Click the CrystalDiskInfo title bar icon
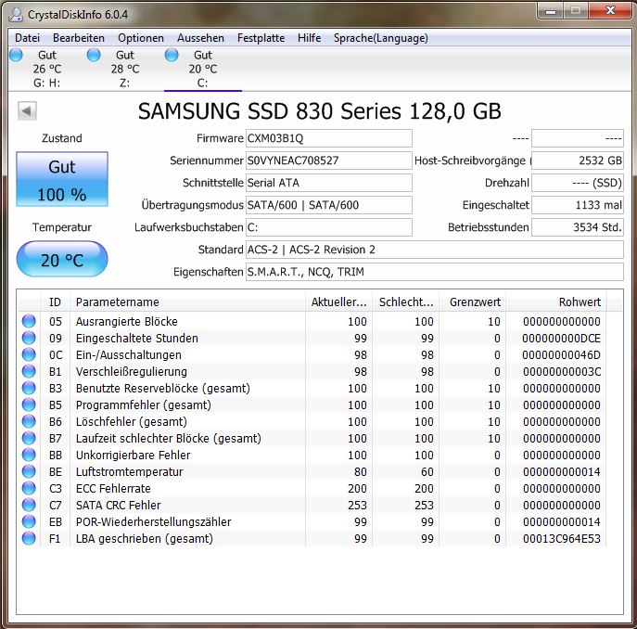 [17, 15]
